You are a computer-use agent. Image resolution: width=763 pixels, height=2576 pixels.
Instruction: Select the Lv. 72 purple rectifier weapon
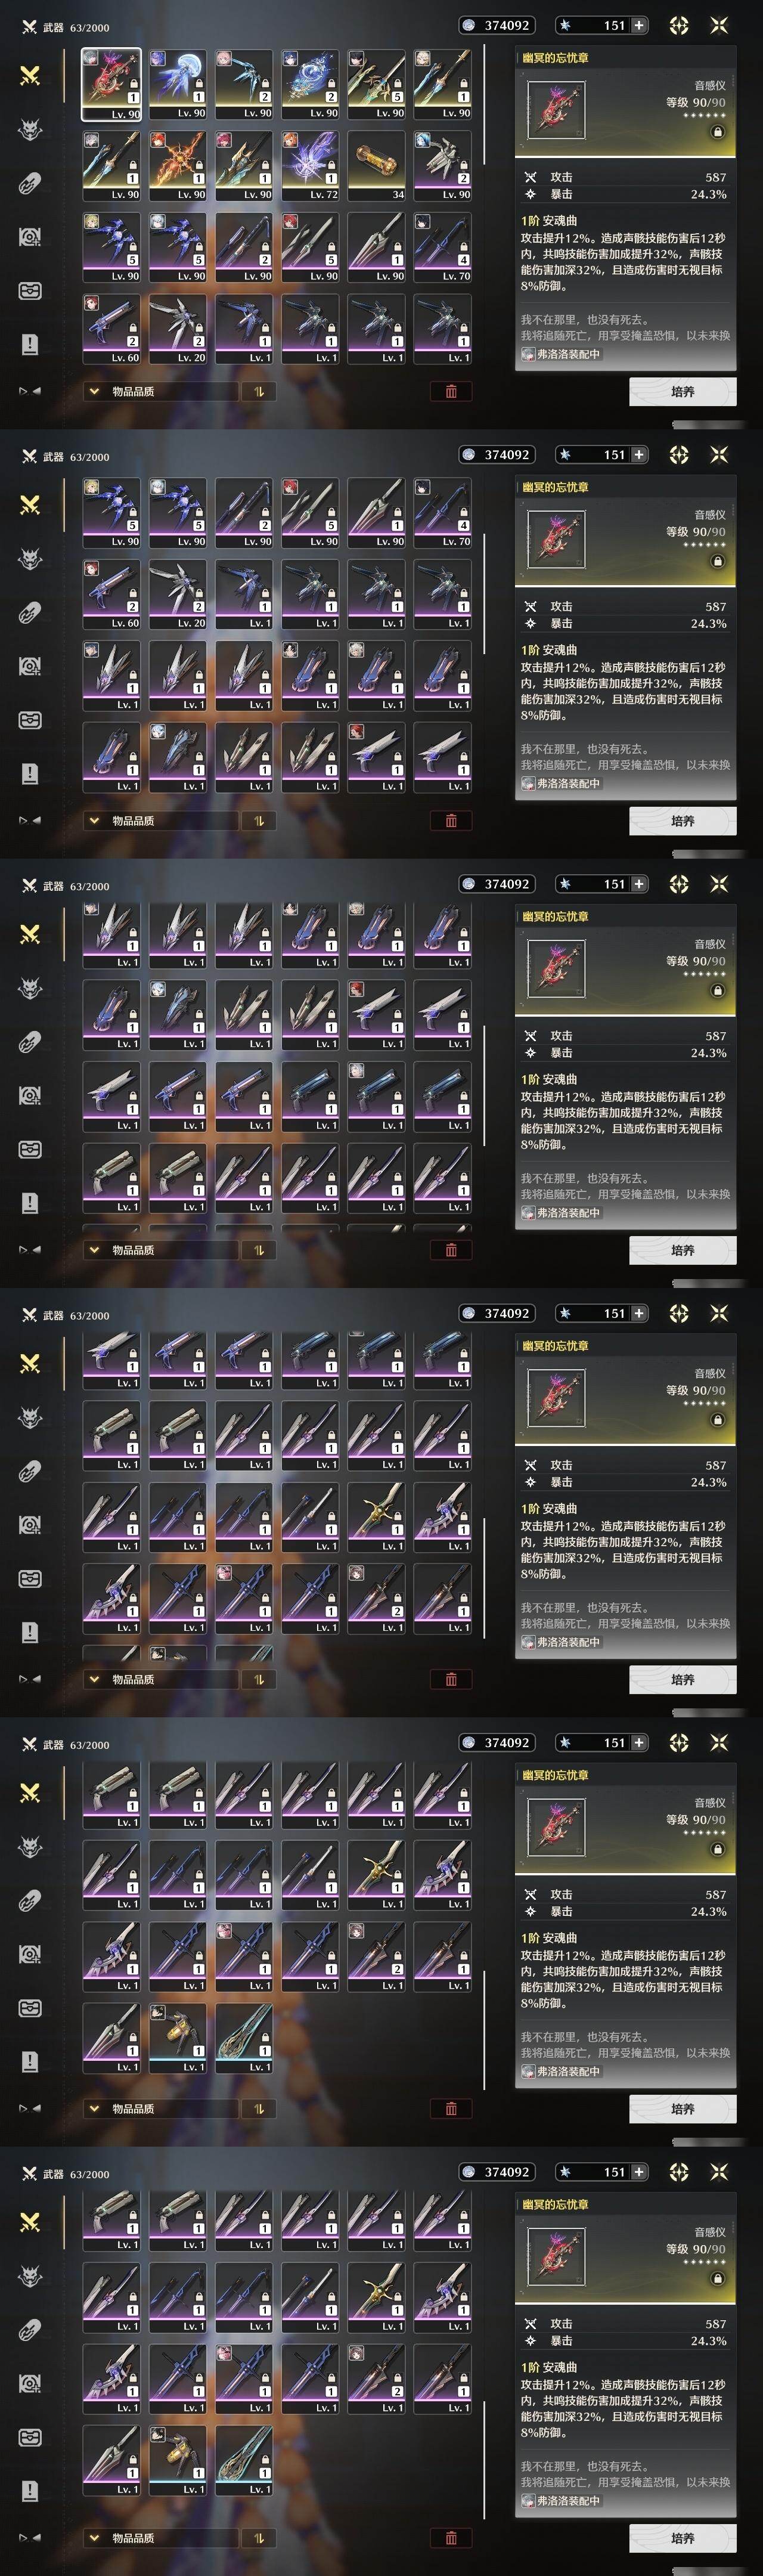click(x=309, y=166)
